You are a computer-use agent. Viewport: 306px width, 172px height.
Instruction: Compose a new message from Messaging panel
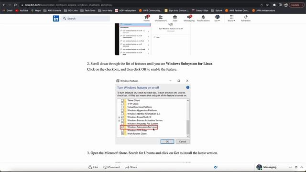[x=296, y=167]
